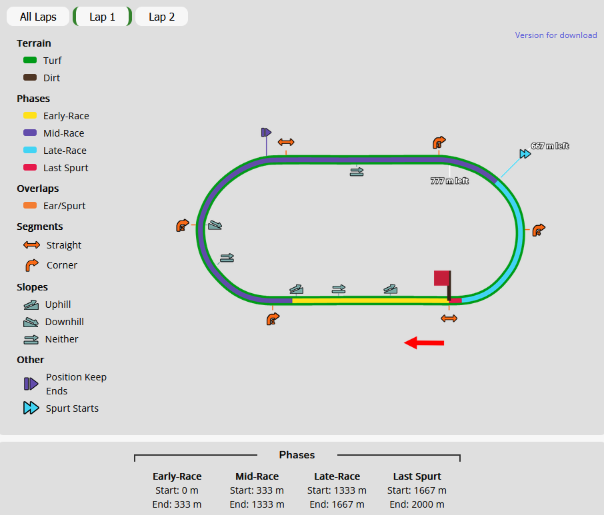Click the uphill icon nearest corner 1
The width and height of the screenshot is (604, 515).
coord(296,289)
